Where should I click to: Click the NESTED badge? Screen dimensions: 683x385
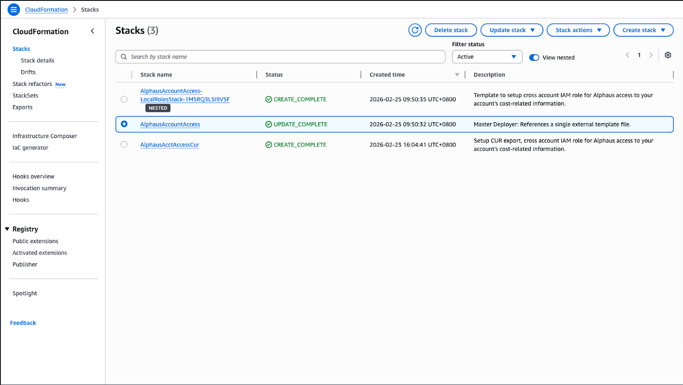coord(158,108)
